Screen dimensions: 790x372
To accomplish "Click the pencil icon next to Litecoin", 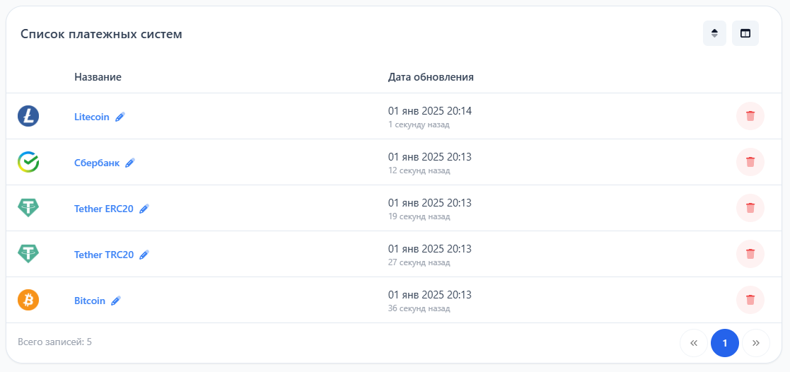I will click(x=120, y=117).
